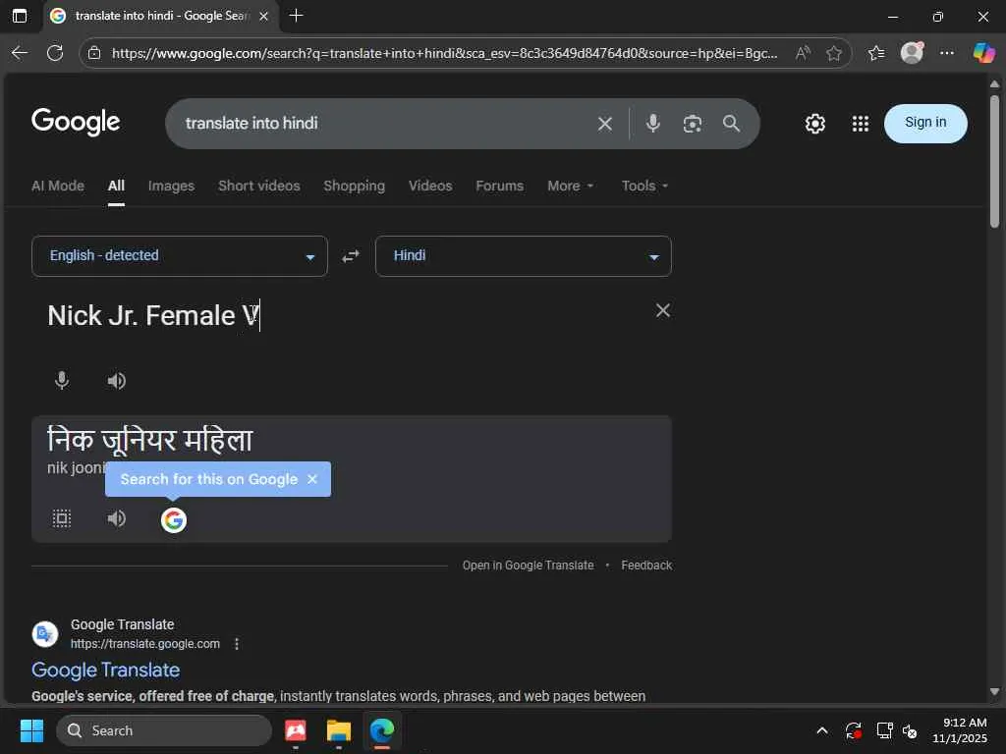1006x754 pixels.
Task: Open the browser profile avatar
Action: (912, 53)
